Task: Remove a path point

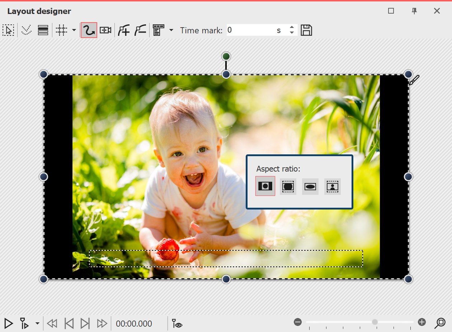Action: pyautogui.click(x=140, y=30)
